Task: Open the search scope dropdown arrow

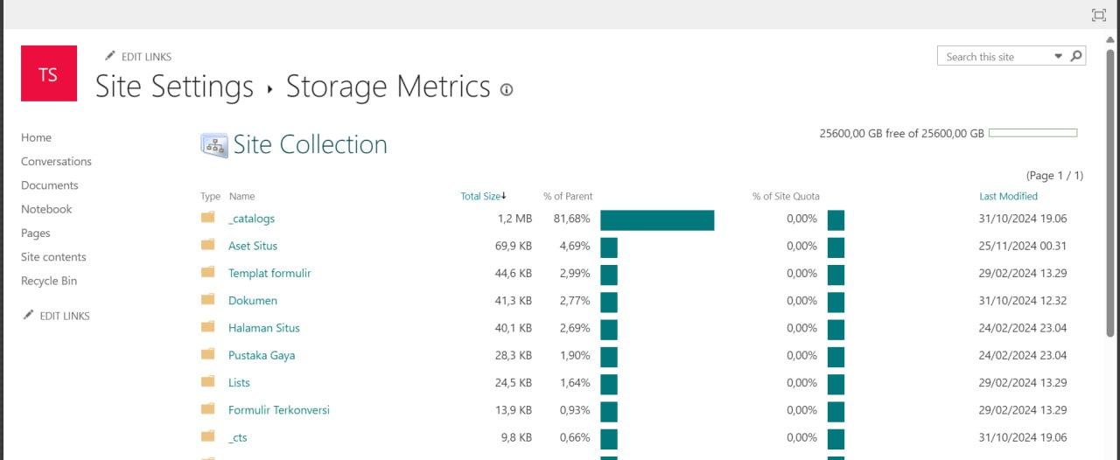Action: (1058, 56)
